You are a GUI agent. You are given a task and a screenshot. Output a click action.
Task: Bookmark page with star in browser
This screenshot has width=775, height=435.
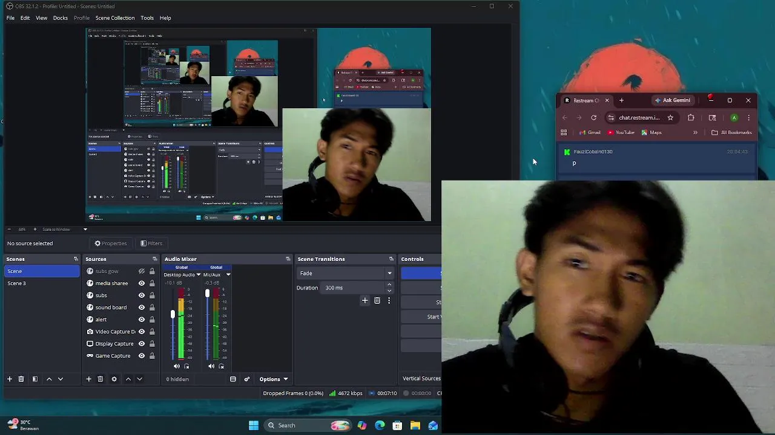tap(670, 118)
